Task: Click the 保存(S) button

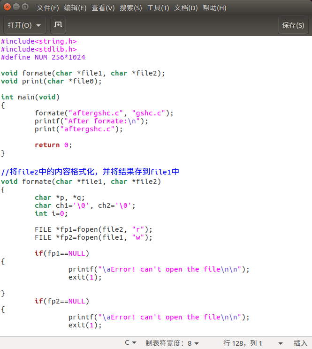Action: point(293,25)
